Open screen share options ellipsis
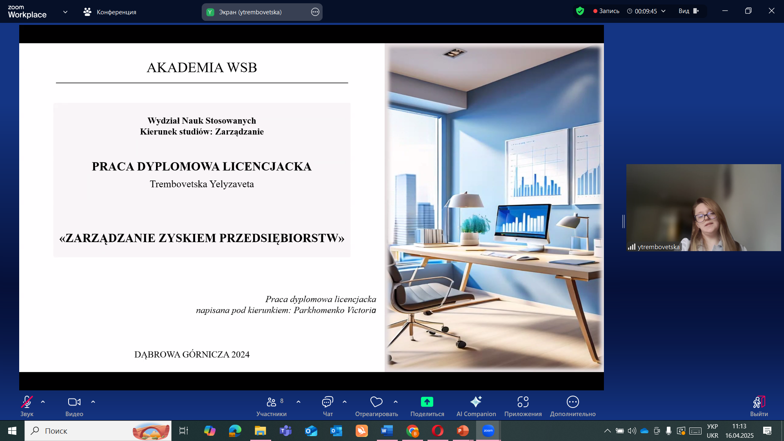The width and height of the screenshot is (784, 441). pyautogui.click(x=315, y=12)
